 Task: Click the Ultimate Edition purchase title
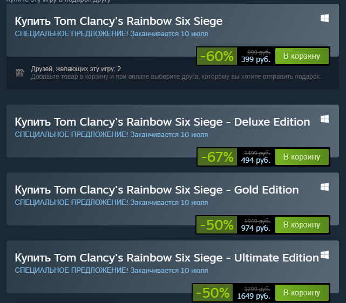click(x=166, y=258)
